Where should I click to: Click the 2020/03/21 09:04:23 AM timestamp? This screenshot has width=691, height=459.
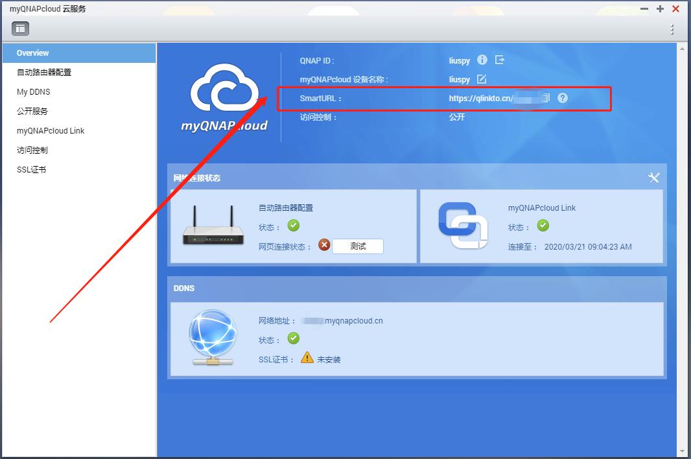(x=588, y=247)
